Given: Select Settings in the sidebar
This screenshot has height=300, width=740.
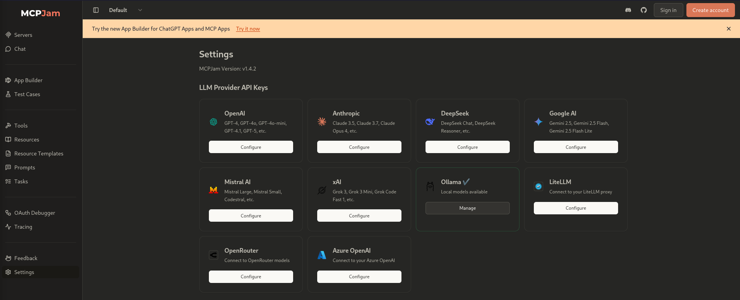Looking at the screenshot, I should coord(40,272).
